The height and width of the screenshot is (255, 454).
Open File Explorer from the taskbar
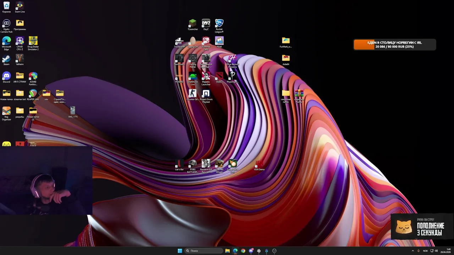[x=227, y=251]
